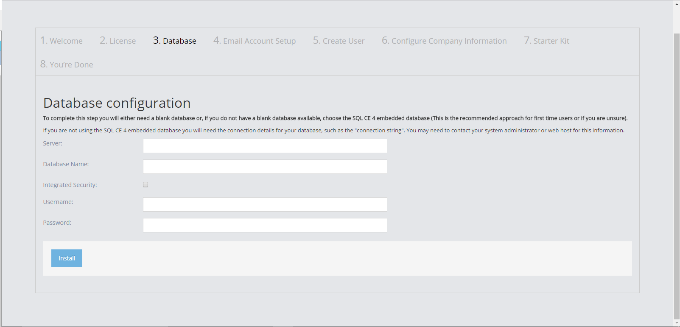Click the Database configuration heading

pyautogui.click(x=117, y=103)
